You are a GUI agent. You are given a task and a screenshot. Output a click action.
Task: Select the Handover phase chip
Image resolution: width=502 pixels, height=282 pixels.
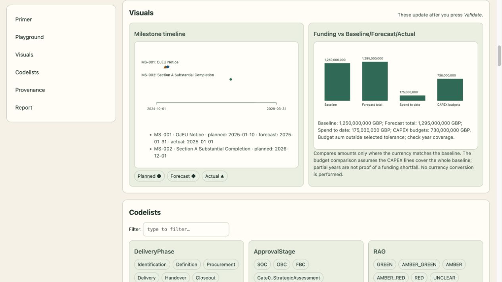[176, 278]
